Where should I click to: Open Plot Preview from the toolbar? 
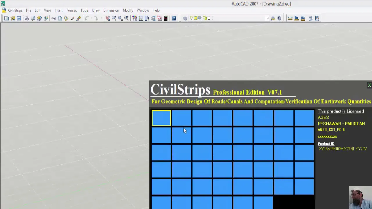[33, 18]
